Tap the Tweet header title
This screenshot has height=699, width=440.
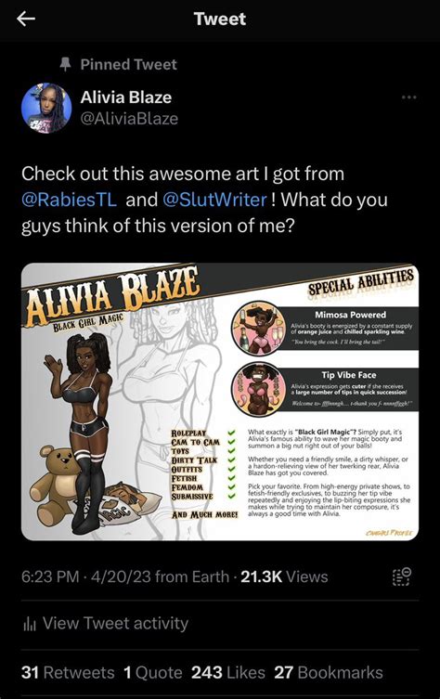click(220, 19)
